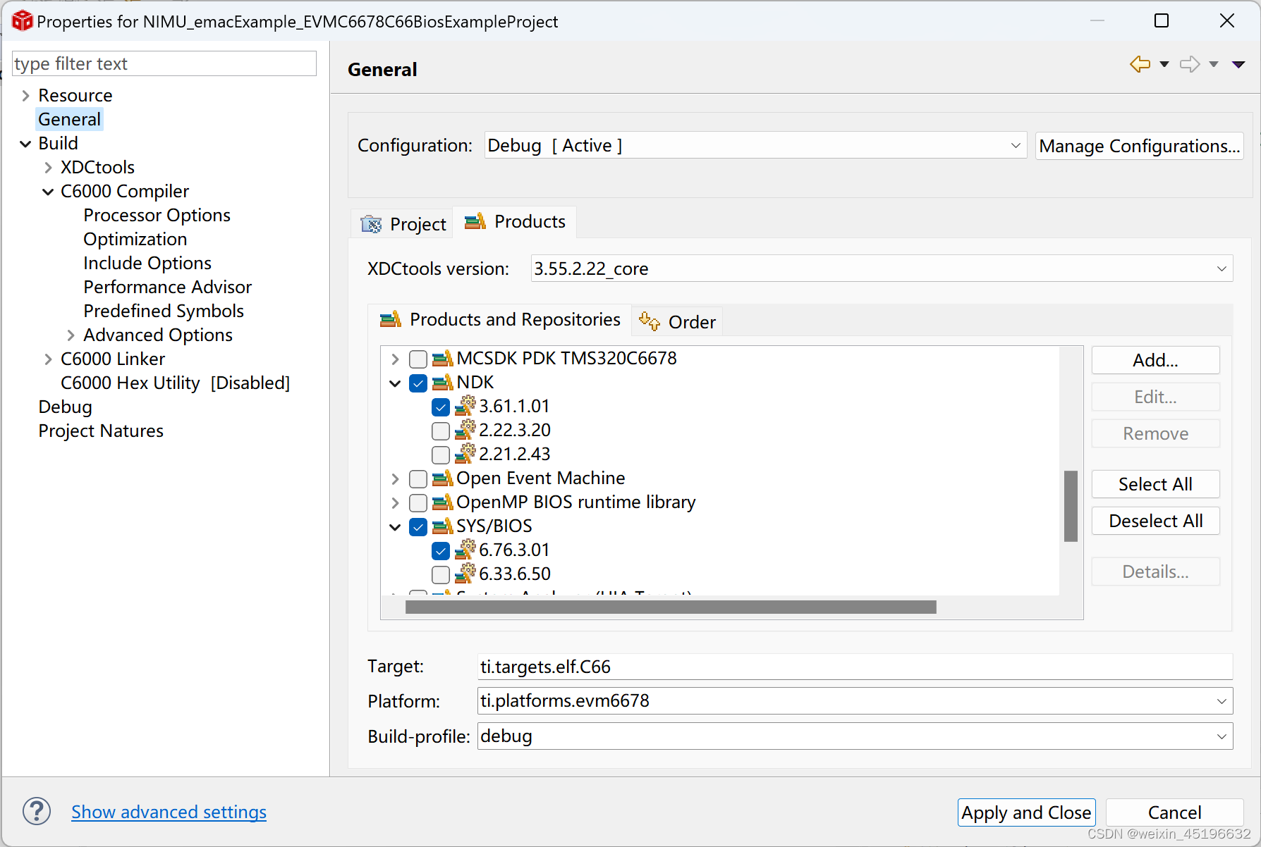Click the Deselect All button
The height and width of the screenshot is (847, 1261).
coord(1155,521)
